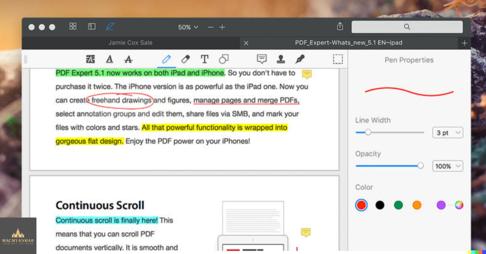This screenshot has width=486, height=254.
Task: Select the Eraser tool
Action: tap(186, 59)
